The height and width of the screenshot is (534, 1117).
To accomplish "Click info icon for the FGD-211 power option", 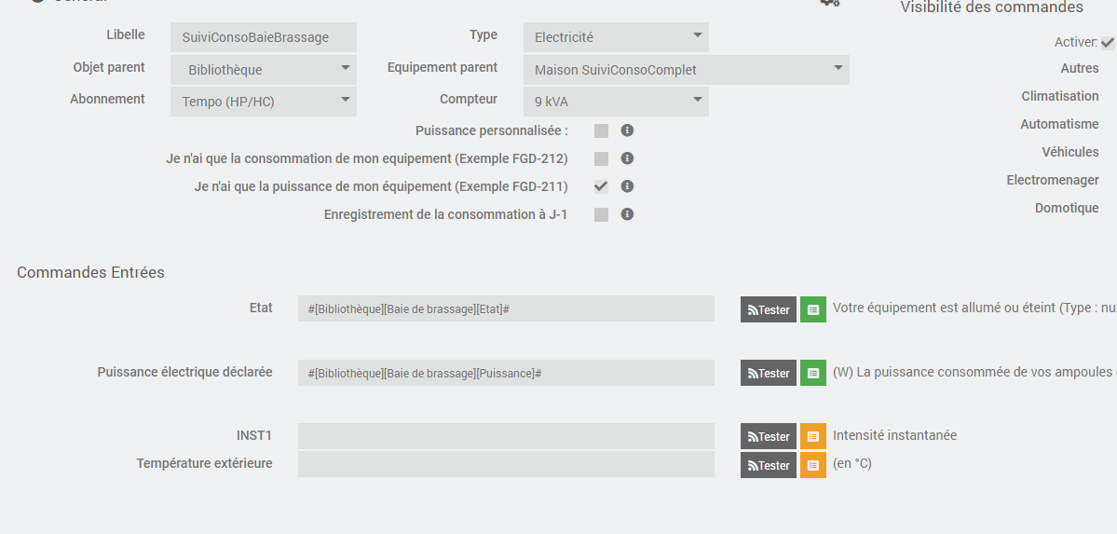I will point(627,186).
